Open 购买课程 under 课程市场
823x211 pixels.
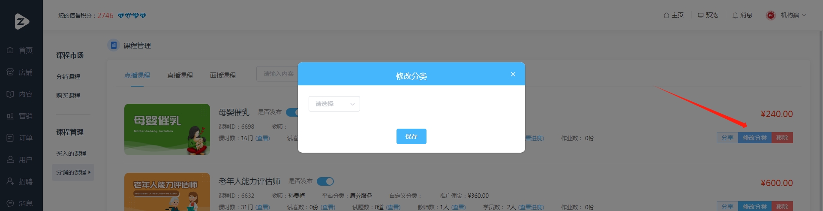coord(68,96)
